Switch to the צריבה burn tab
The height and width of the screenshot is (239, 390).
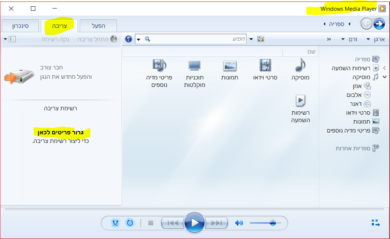[59, 26]
